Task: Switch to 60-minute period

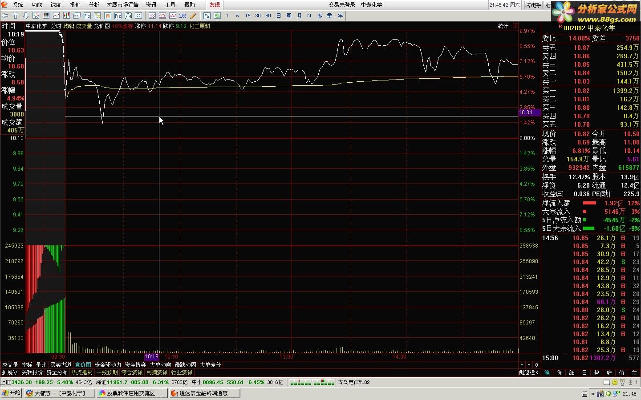Action: 268,16
